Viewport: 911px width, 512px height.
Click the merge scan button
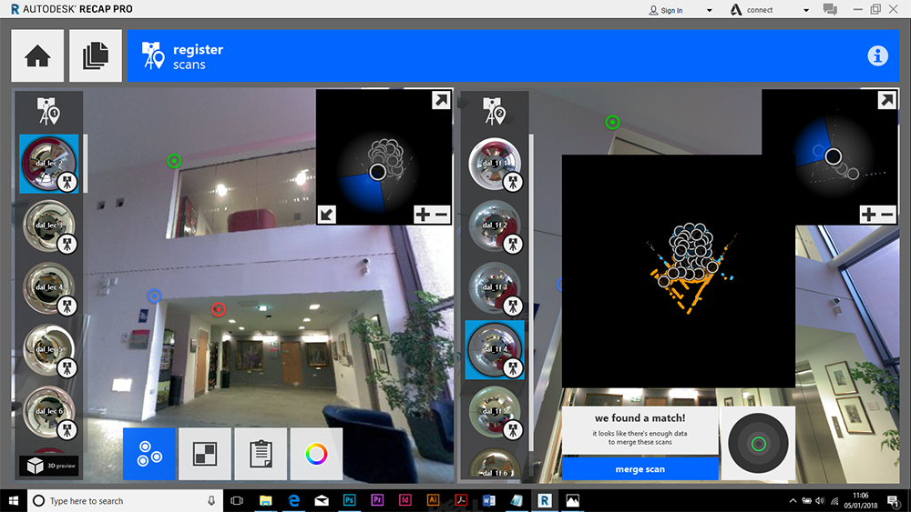coord(640,469)
